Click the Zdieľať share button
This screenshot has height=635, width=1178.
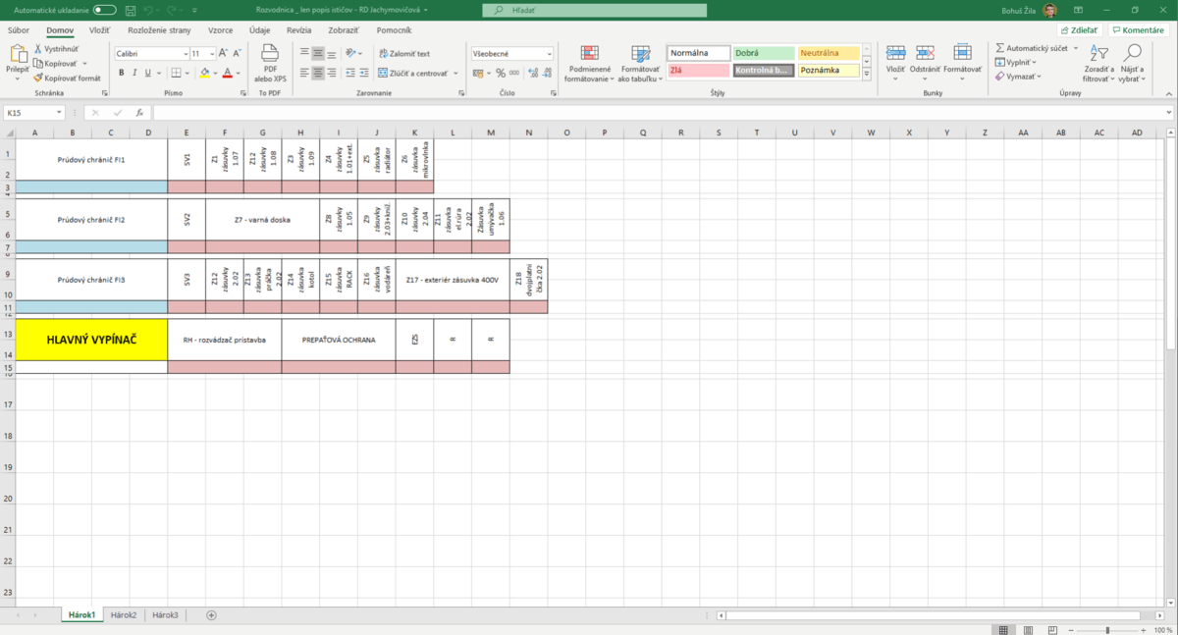click(x=1079, y=30)
